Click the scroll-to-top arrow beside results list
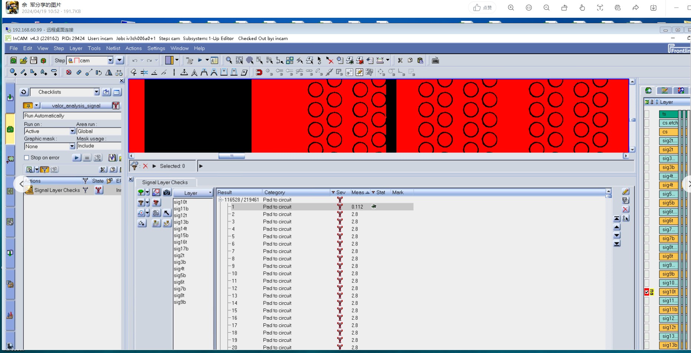Viewport: 691px width, 353px height. tap(617, 218)
